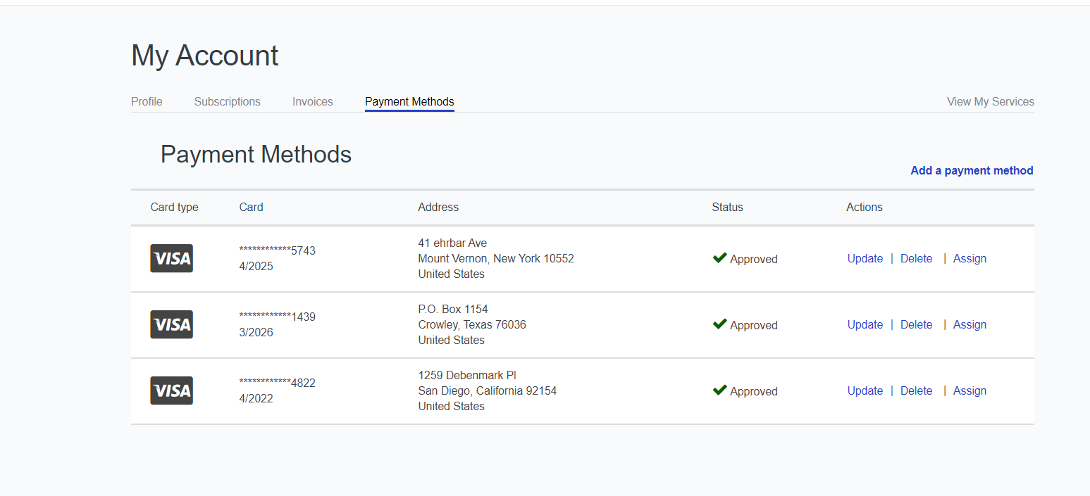Assign the card ending in 5743
The width and height of the screenshot is (1090, 496).
(970, 258)
